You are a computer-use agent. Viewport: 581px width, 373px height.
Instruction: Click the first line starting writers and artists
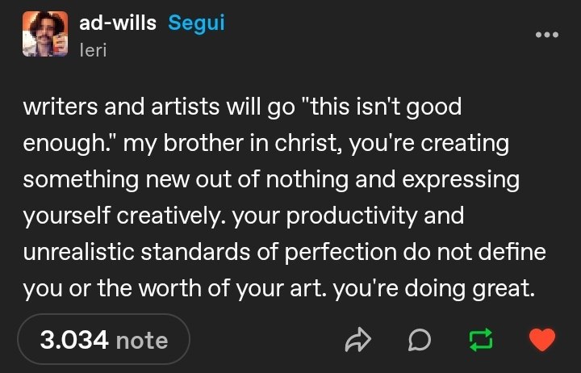(242, 107)
